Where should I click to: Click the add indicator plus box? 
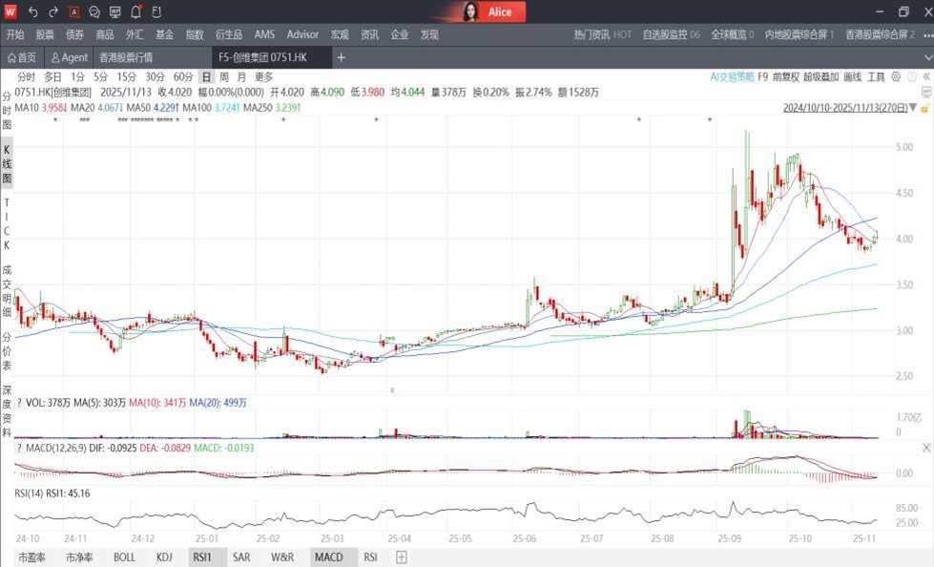pyautogui.click(x=402, y=557)
